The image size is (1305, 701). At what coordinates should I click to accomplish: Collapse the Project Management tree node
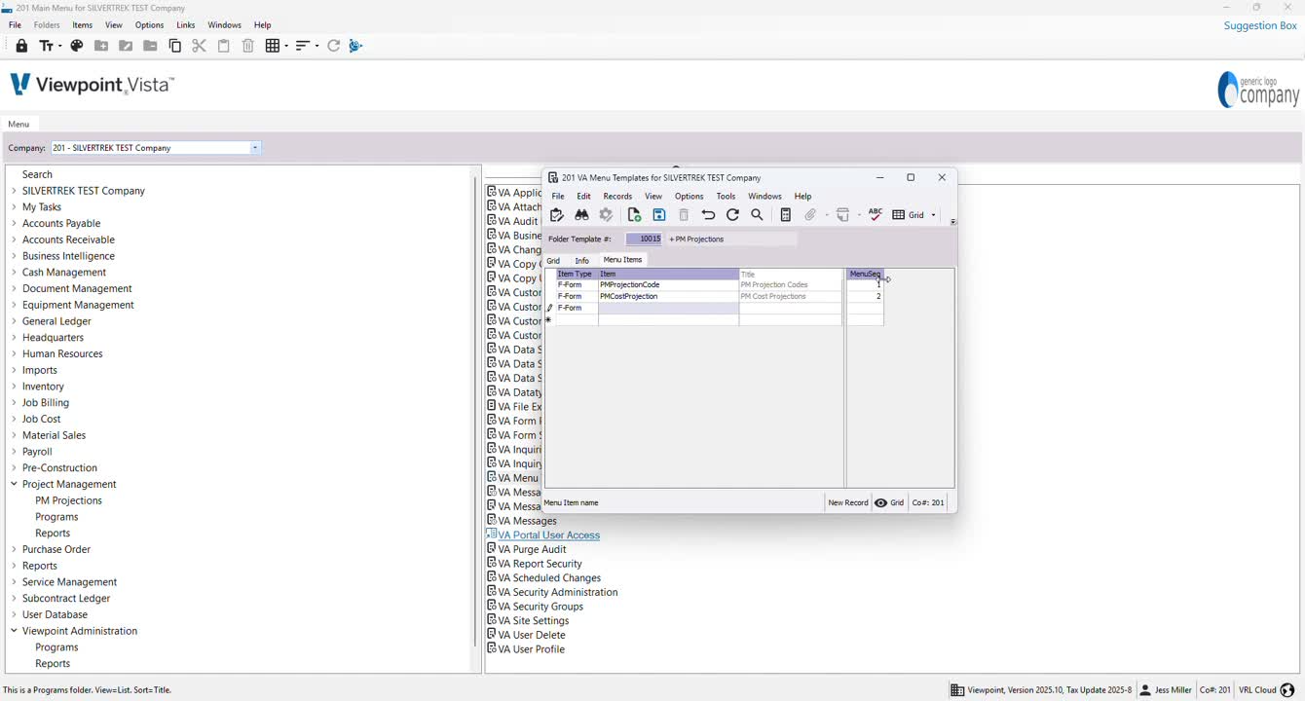pos(14,484)
